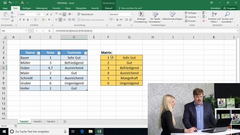Click the Format Painter brush icon
The width and height of the screenshot is (240, 135).
(x=12, y=21)
